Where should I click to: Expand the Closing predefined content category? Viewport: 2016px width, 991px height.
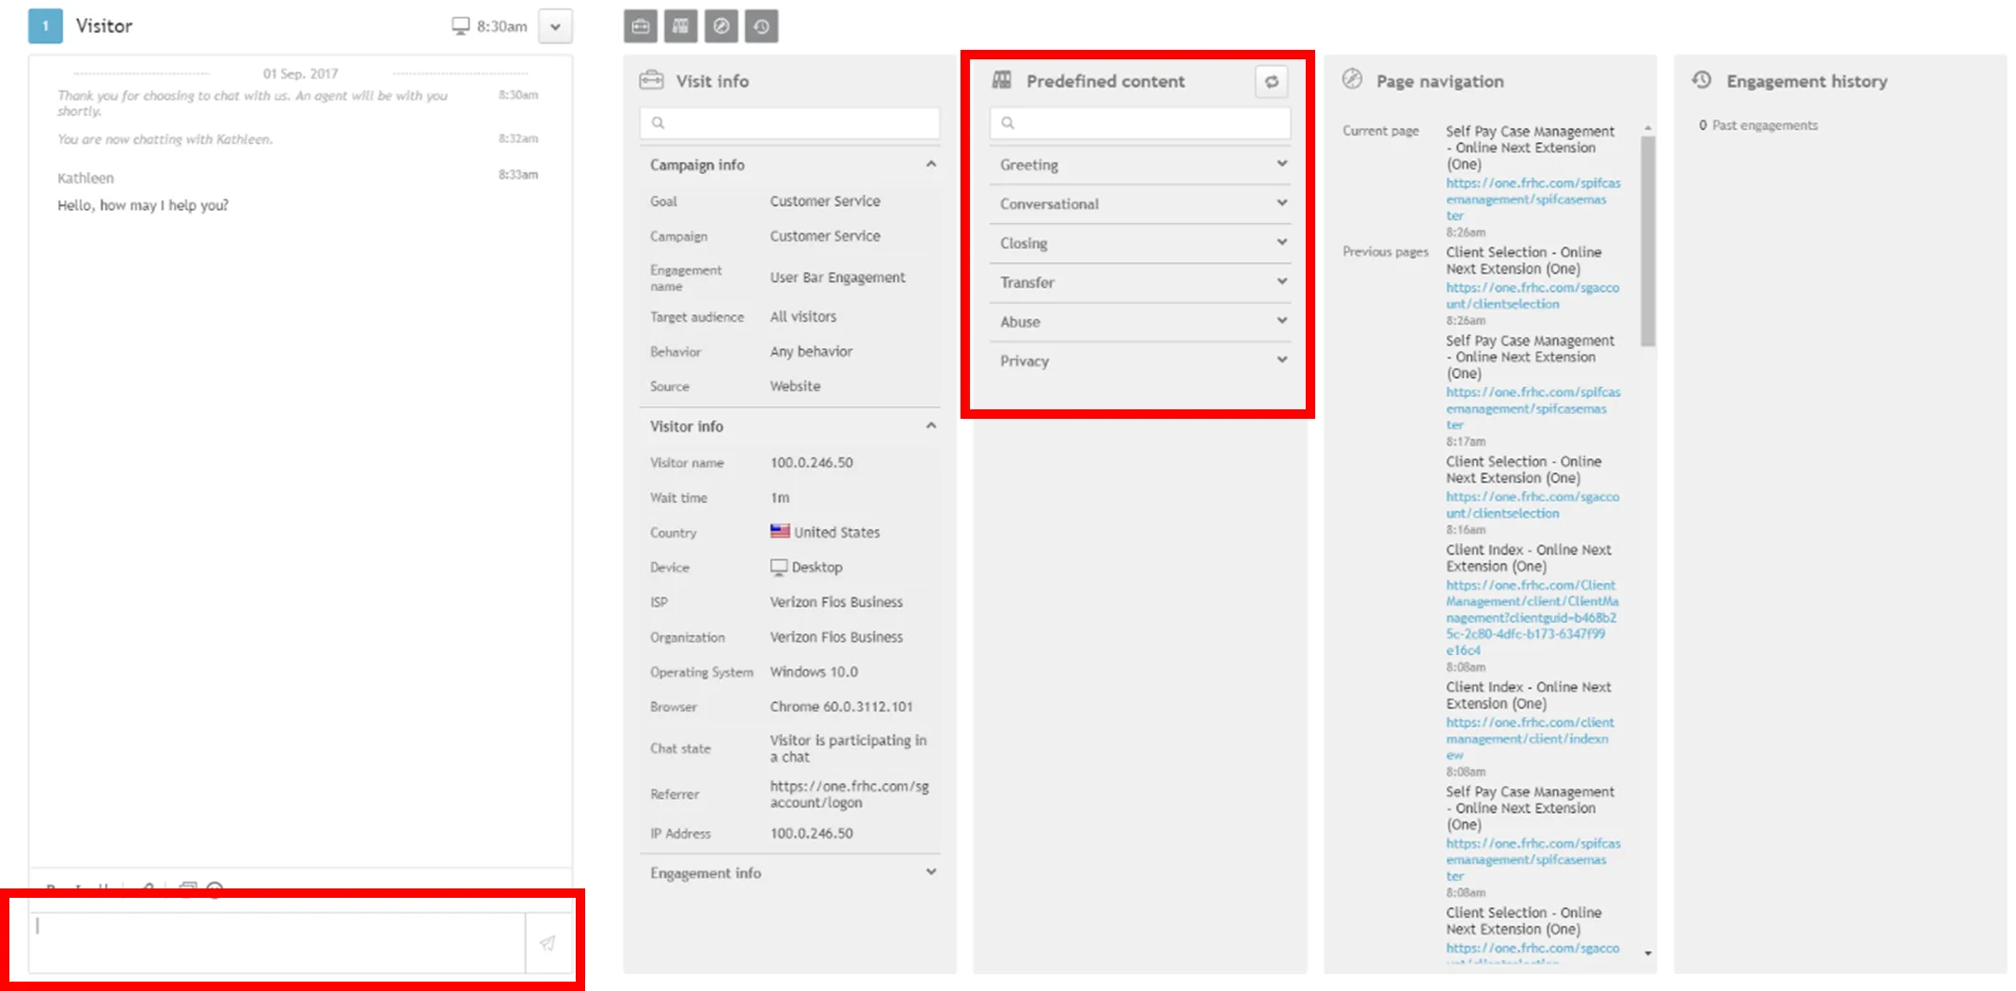1140,243
